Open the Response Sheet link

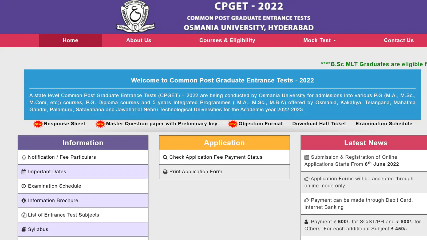(65, 124)
